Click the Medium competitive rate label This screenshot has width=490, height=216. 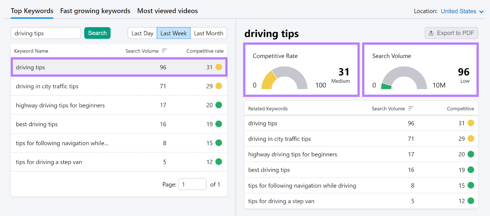pyautogui.click(x=341, y=81)
